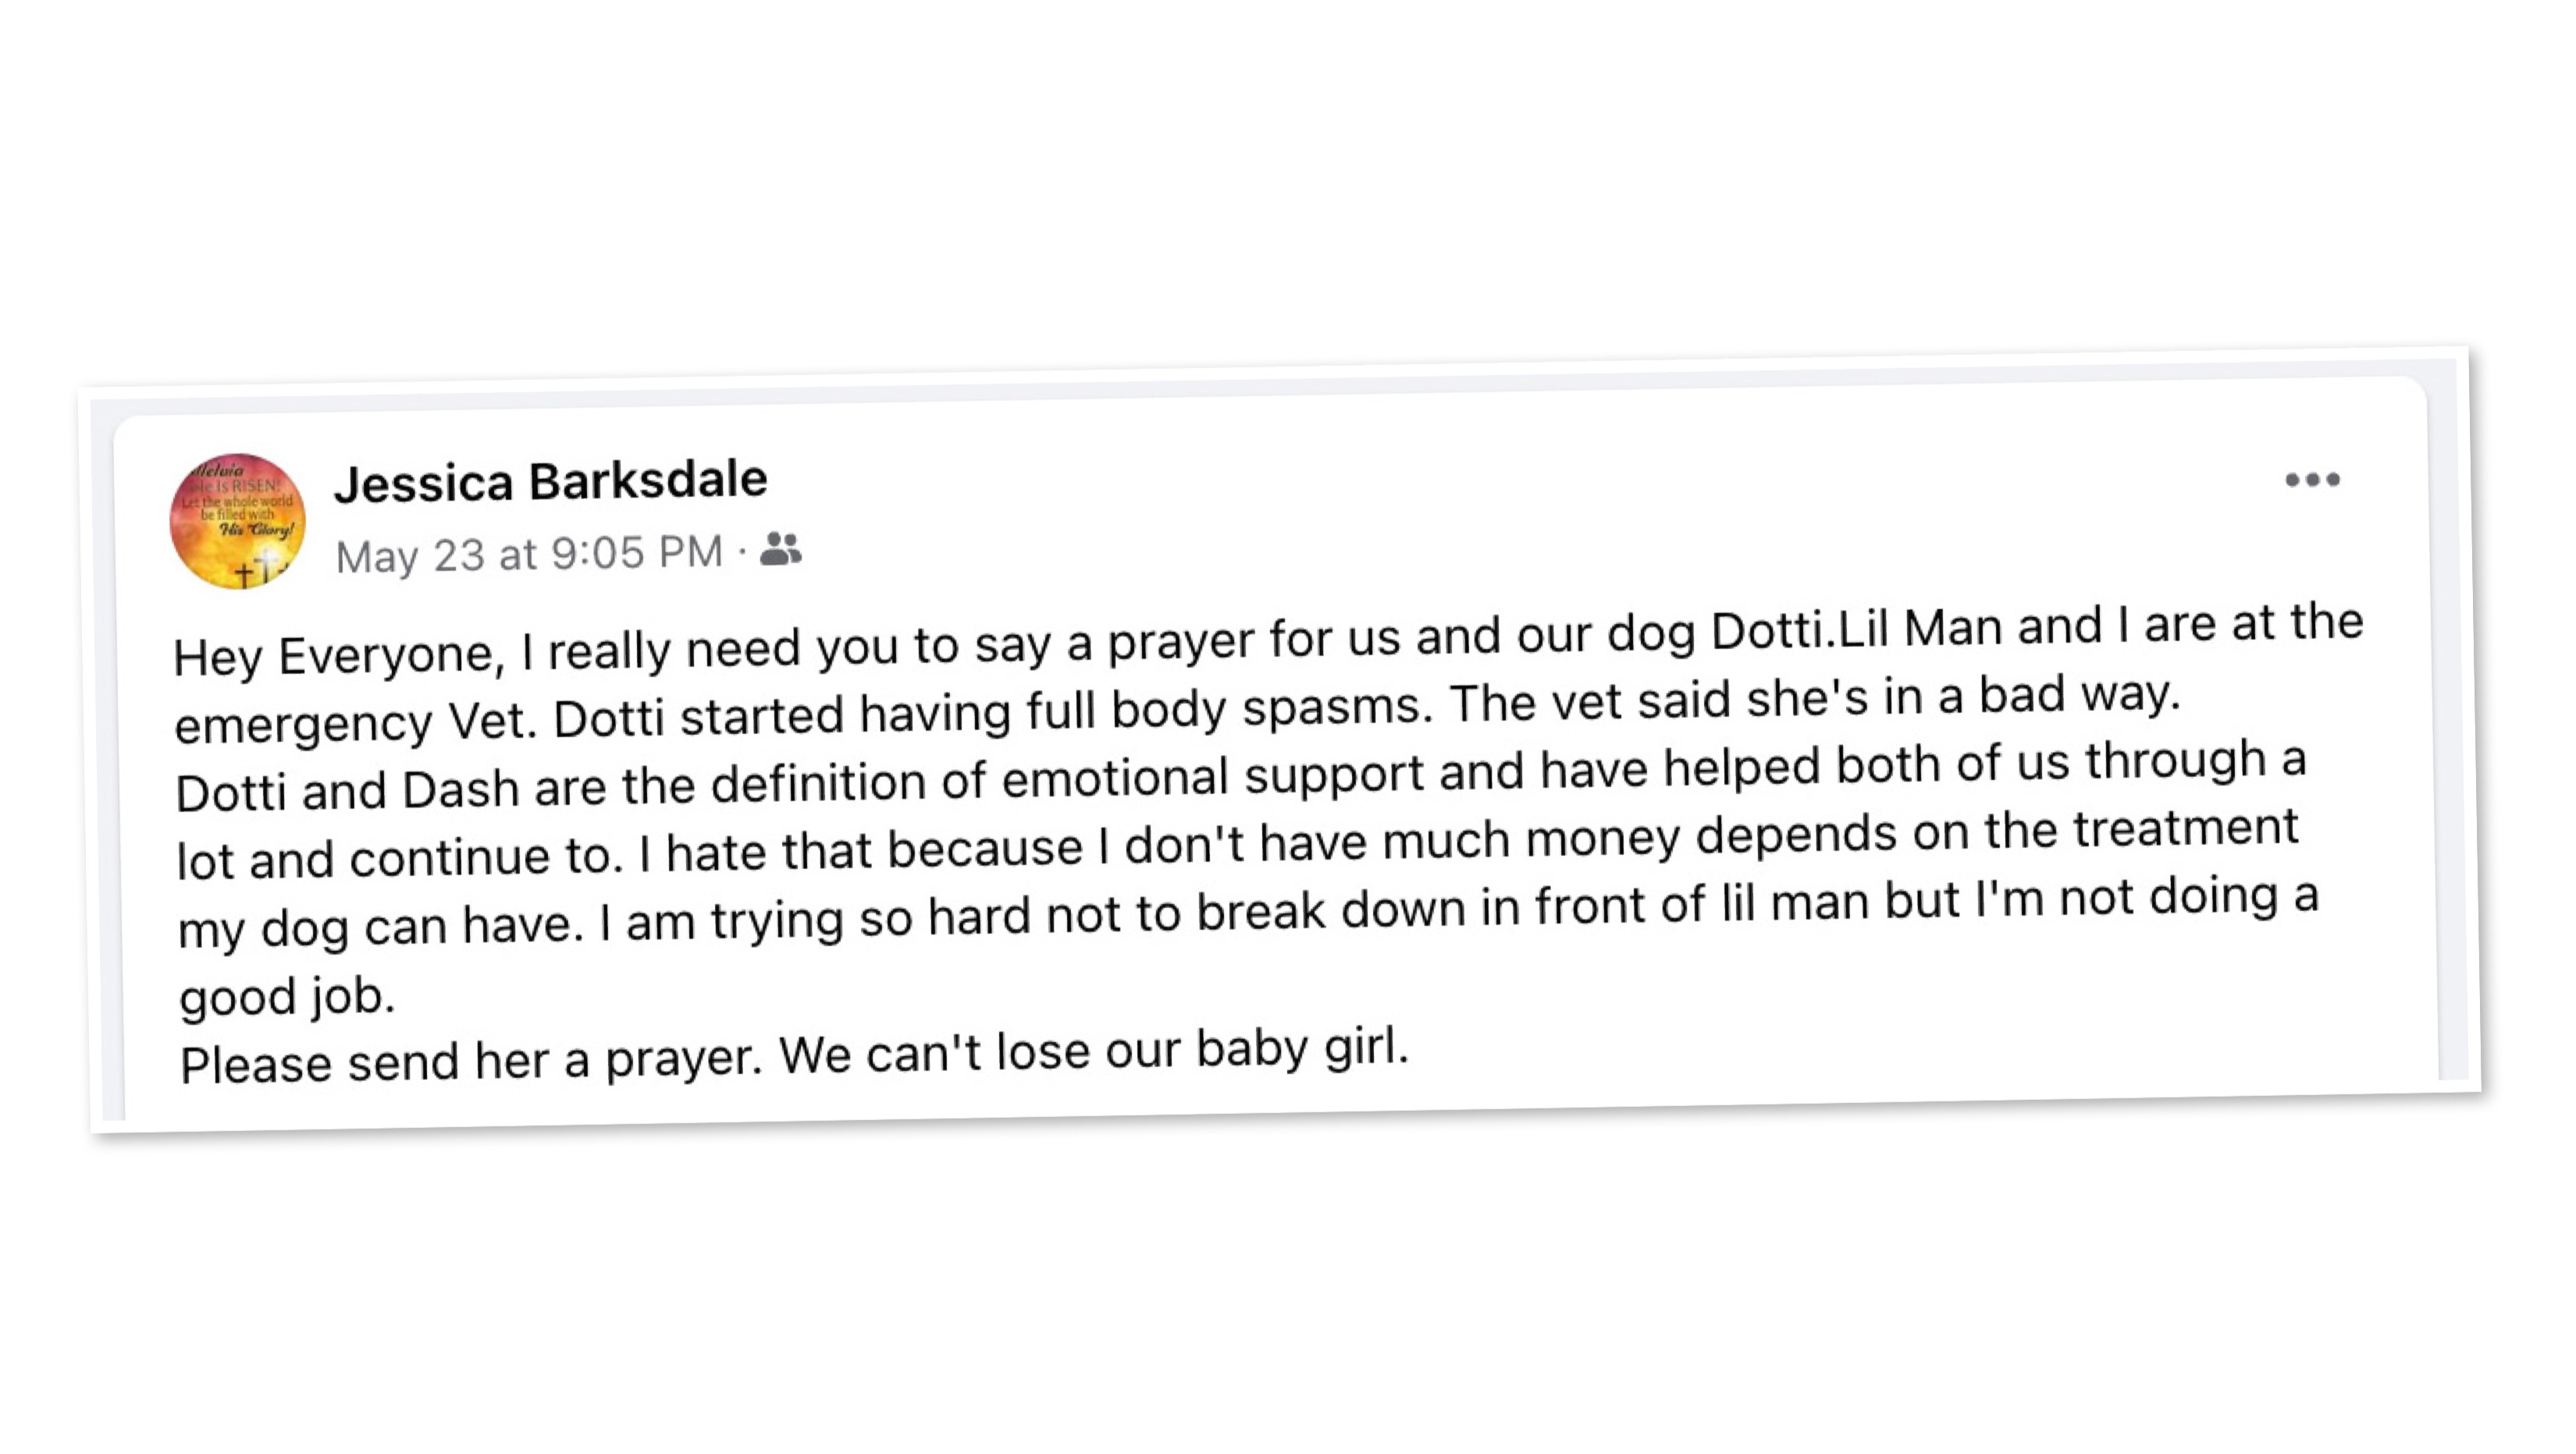The width and height of the screenshot is (2576, 1454).
Task: Click "Hey Everyone," at the post start
Action: pyautogui.click(x=339, y=657)
